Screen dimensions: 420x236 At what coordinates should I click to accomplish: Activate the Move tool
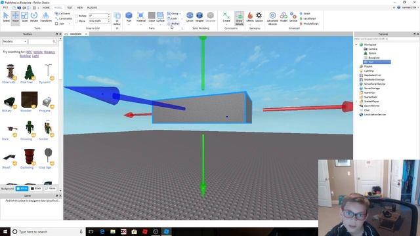(16, 18)
